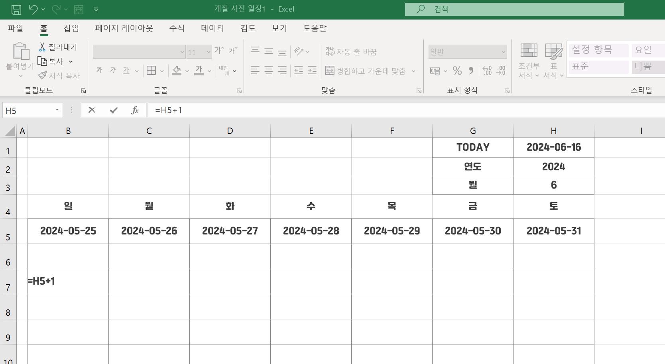
Task: Open the Alignment (맞춤) dialog launcher
Action: 419,91
